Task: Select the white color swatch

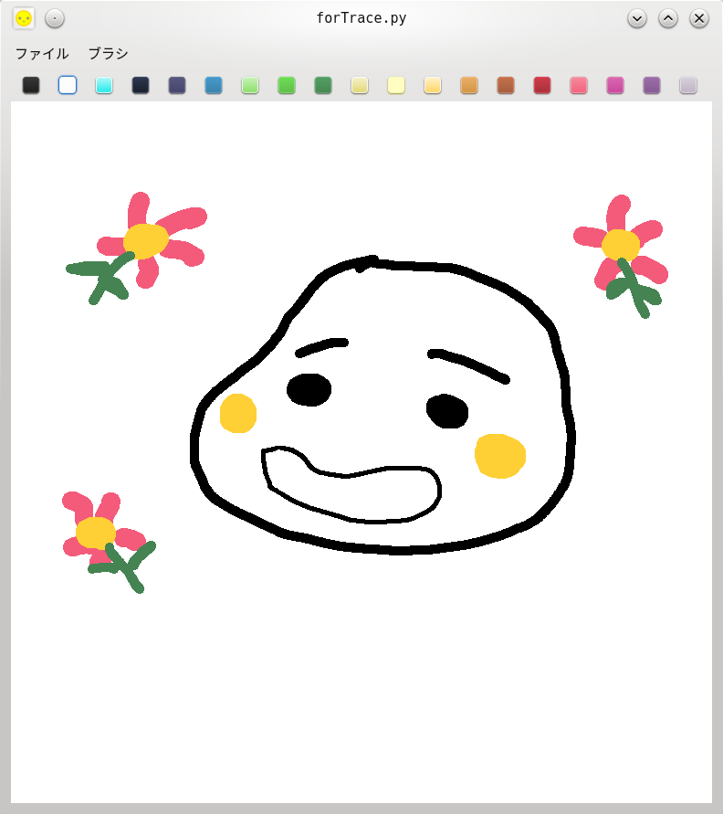Action: (68, 85)
